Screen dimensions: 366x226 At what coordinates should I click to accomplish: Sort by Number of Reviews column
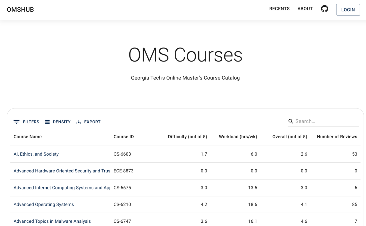point(337,137)
